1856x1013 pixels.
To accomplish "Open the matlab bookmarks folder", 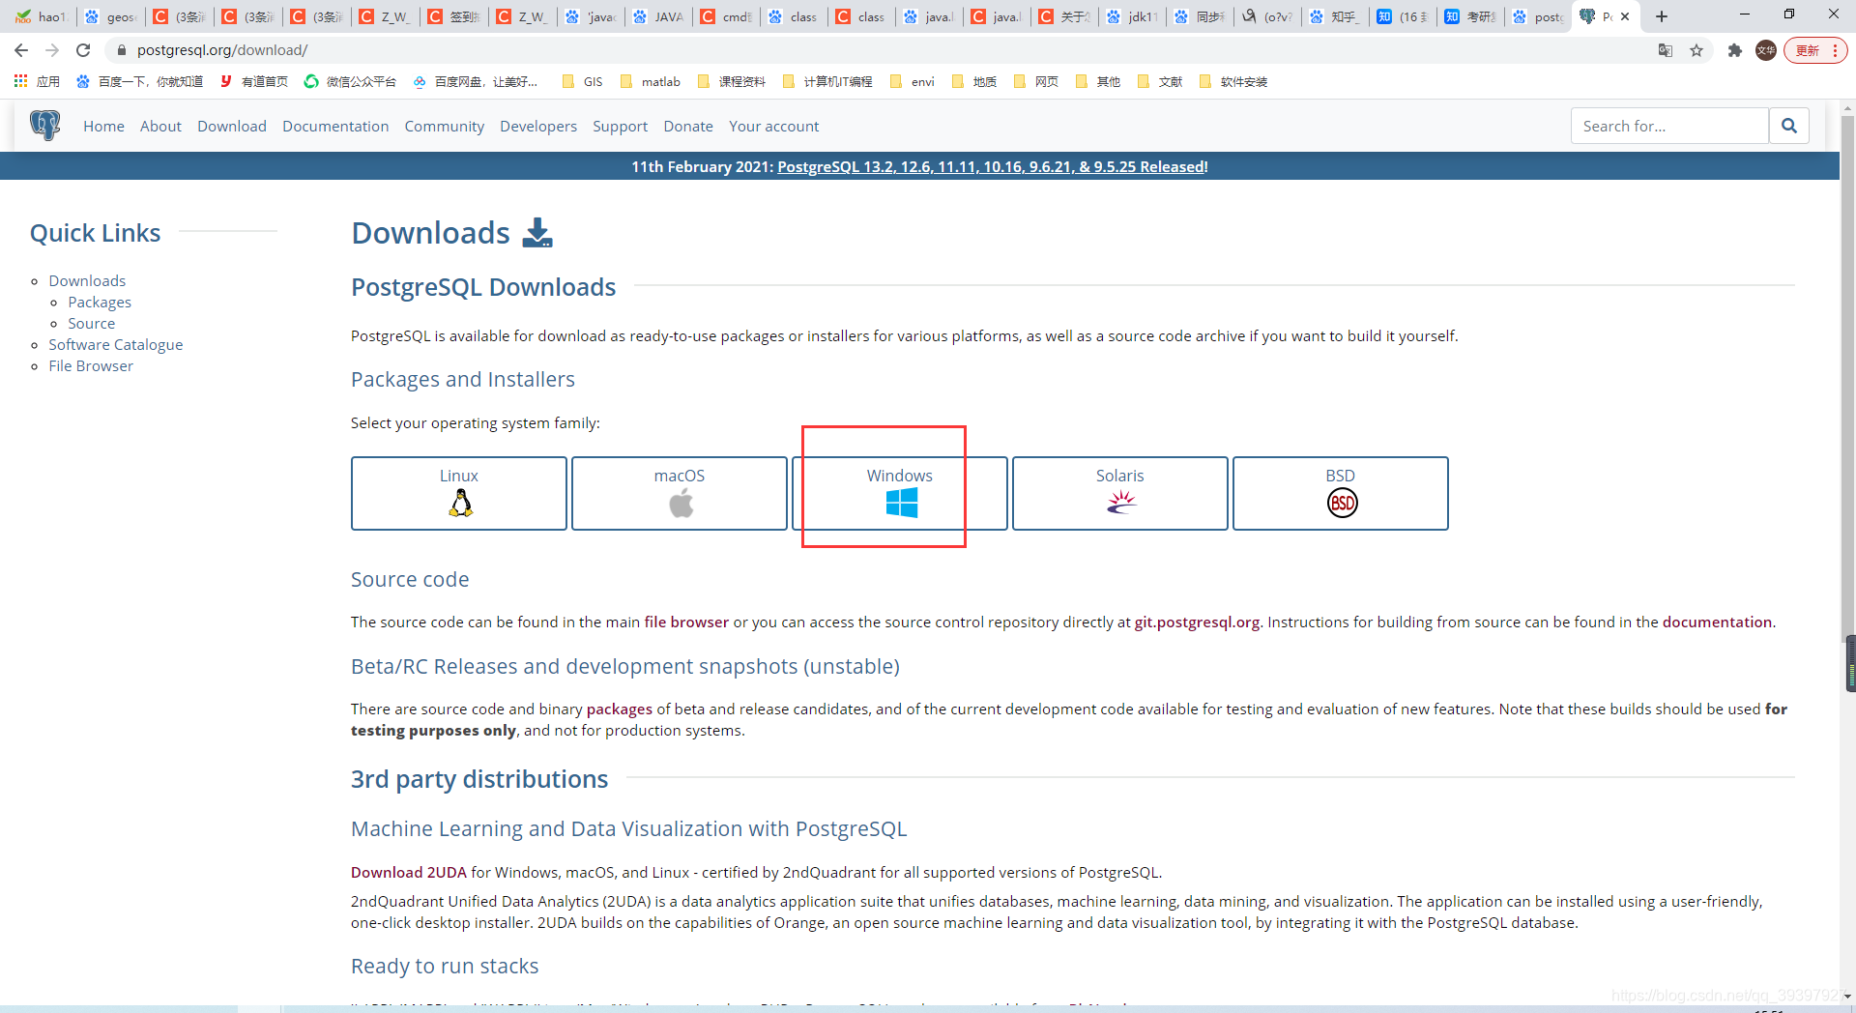I will pyautogui.click(x=651, y=81).
